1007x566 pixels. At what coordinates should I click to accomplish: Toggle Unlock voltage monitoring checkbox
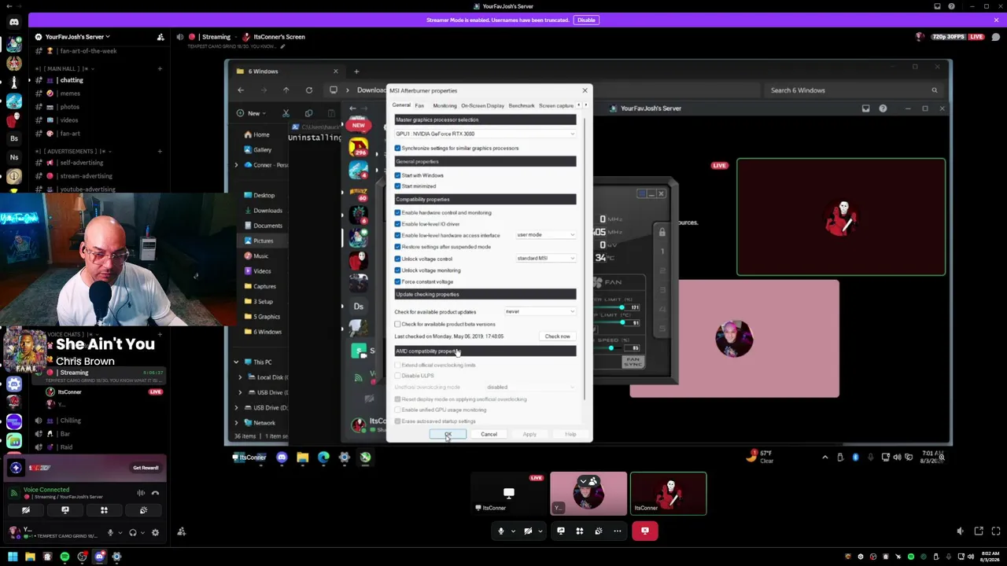coord(397,270)
